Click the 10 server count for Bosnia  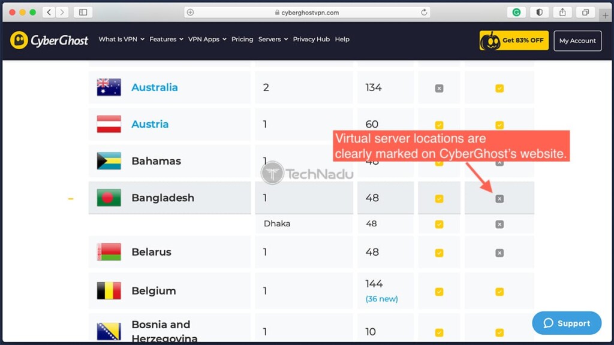pyautogui.click(x=371, y=332)
